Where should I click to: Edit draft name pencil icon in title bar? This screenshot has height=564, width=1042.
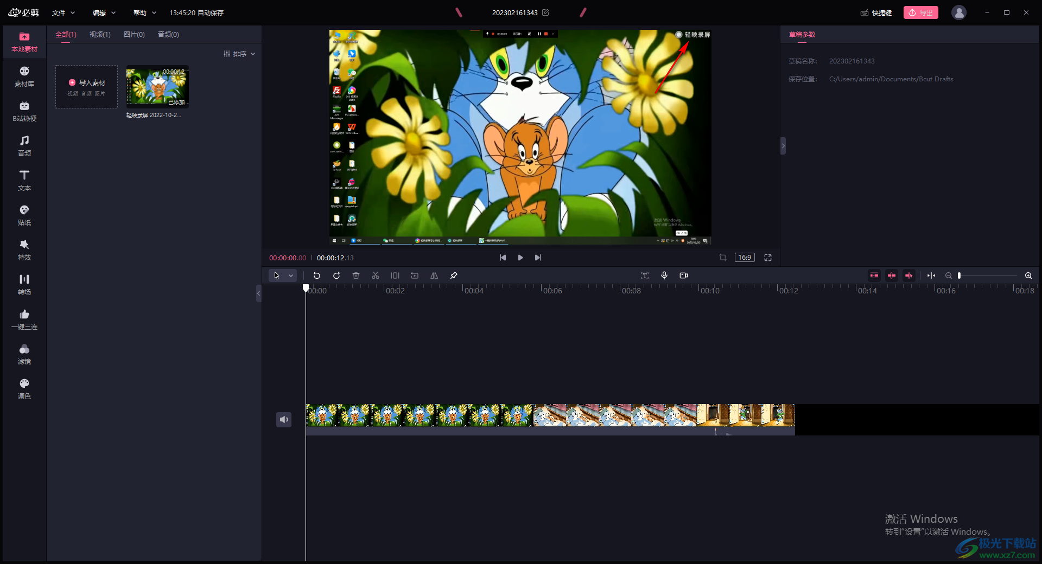pyautogui.click(x=545, y=12)
